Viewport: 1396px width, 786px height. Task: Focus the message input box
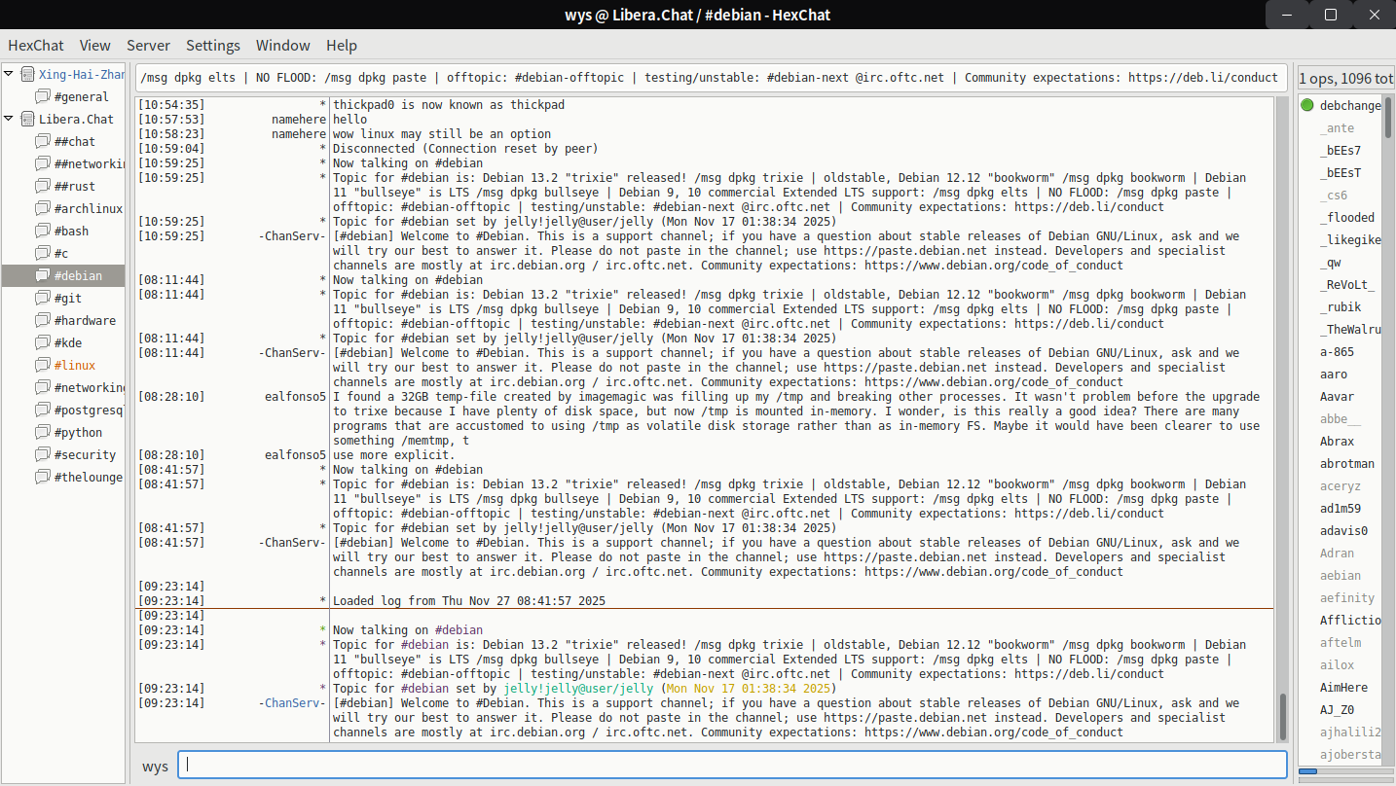732,765
